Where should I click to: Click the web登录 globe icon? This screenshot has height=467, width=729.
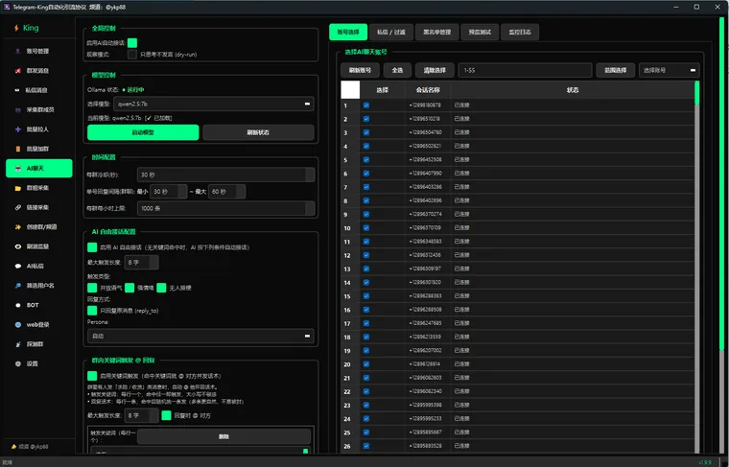[17, 324]
